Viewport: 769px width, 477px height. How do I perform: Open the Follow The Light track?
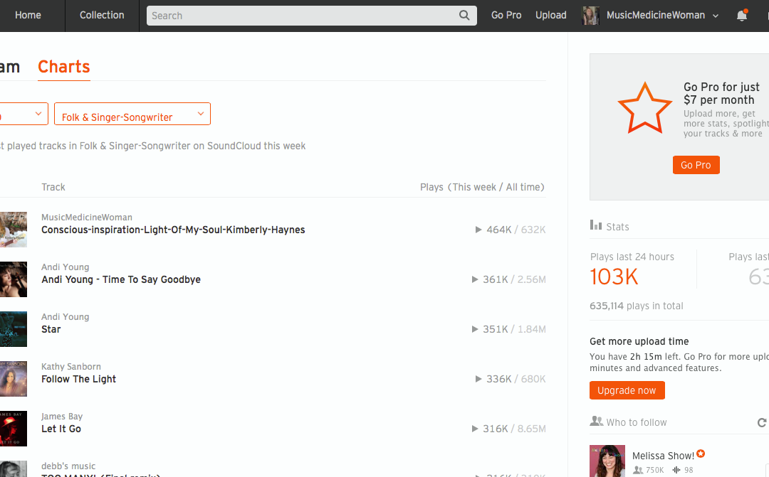click(x=78, y=379)
